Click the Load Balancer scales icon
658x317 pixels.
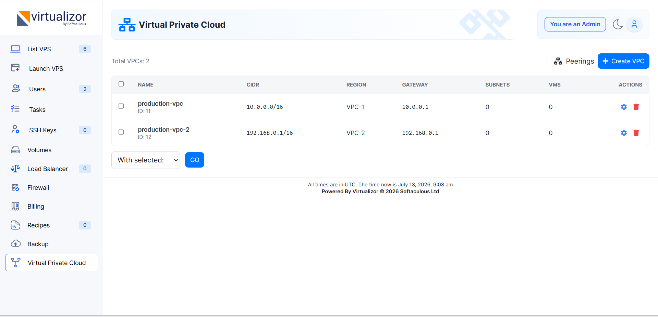pos(15,169)
